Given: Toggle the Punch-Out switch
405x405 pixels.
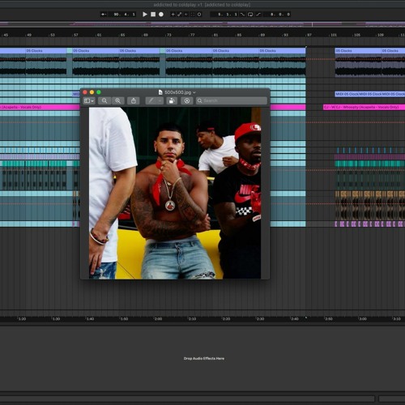Looking at the screenshot, I should coord(258,15).
